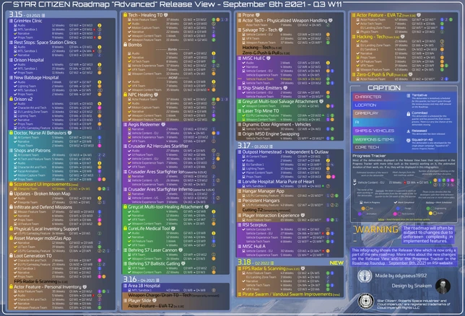The image size is (465, 316).
Task: Select the CHARACTER category label in Caption
Action: coord(368,97)
